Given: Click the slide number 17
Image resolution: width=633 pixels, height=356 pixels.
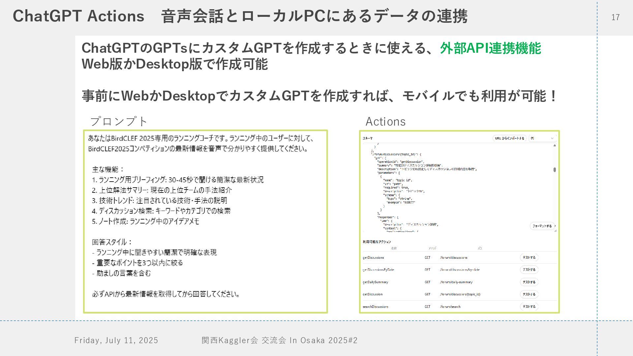Looking at the screenshot, I should coord(616,17).
